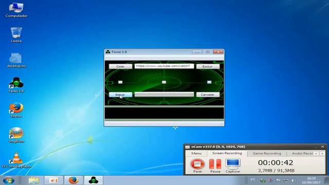Click the Colar button in Faraó
Image resolution: width=329 pixels, height=185 pixels.
(120, 66)
